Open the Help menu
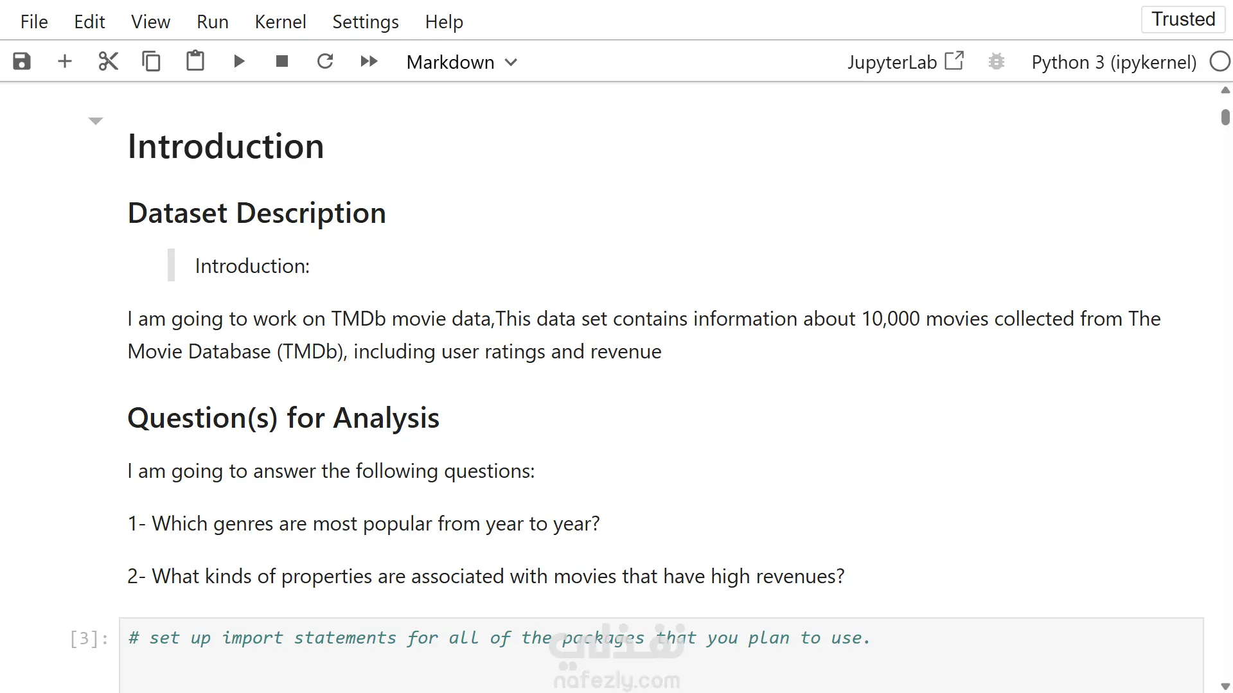This screenshot has width=1233, height=693. click(444, 22)
